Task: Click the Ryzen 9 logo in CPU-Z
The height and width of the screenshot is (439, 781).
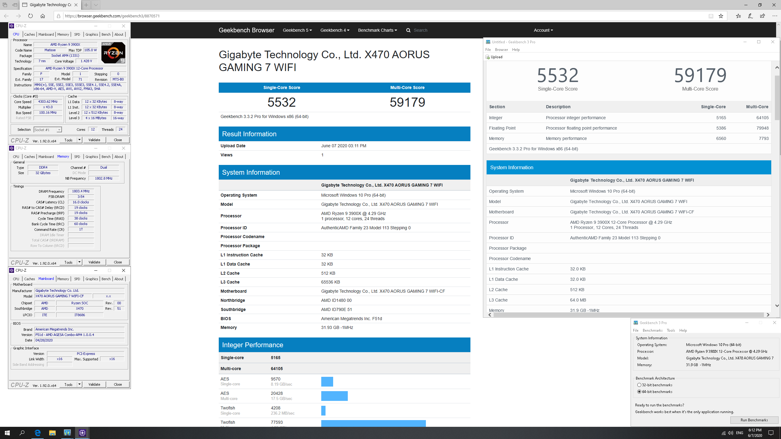Action: click(x=113, y=52)
